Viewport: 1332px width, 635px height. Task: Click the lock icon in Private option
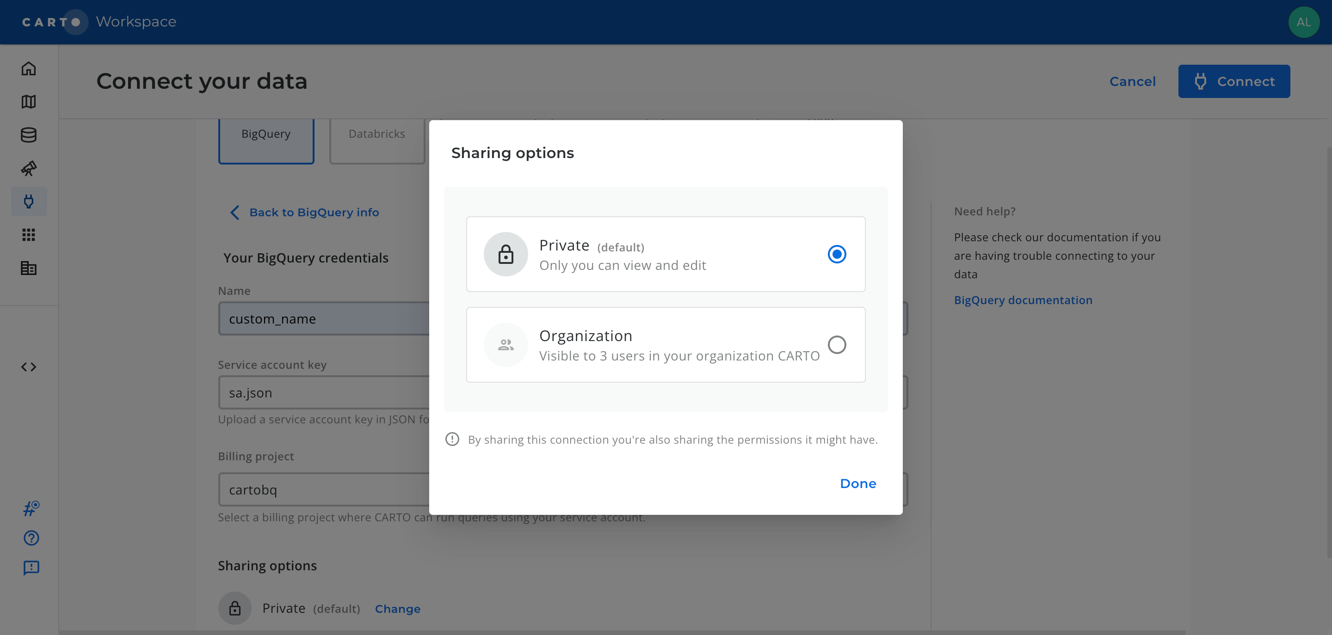(x=506, y=254)
